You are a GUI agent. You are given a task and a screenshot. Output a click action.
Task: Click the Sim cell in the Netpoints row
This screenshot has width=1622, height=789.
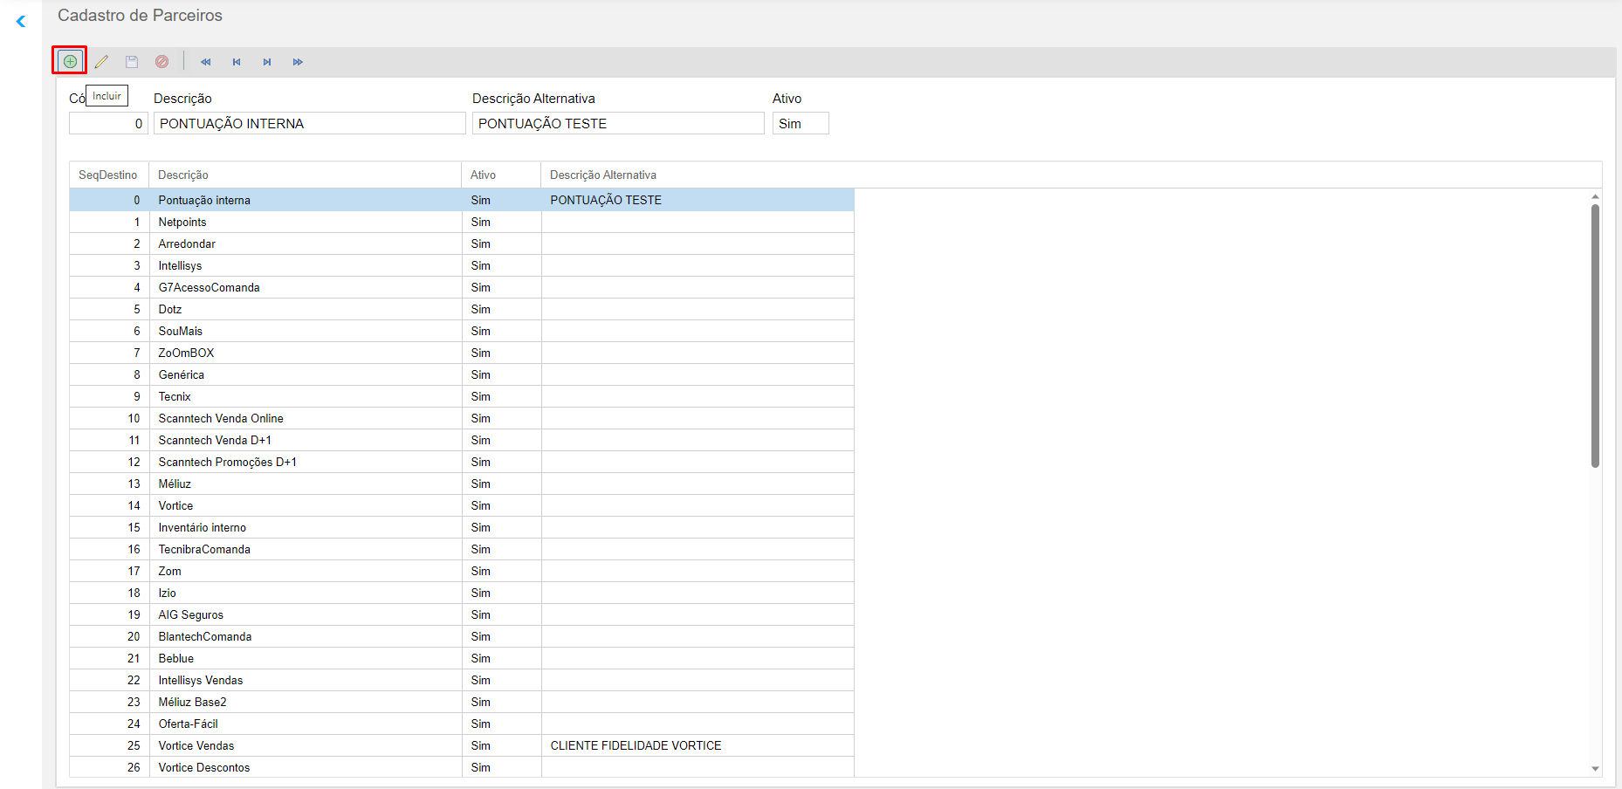pos(501,222)
